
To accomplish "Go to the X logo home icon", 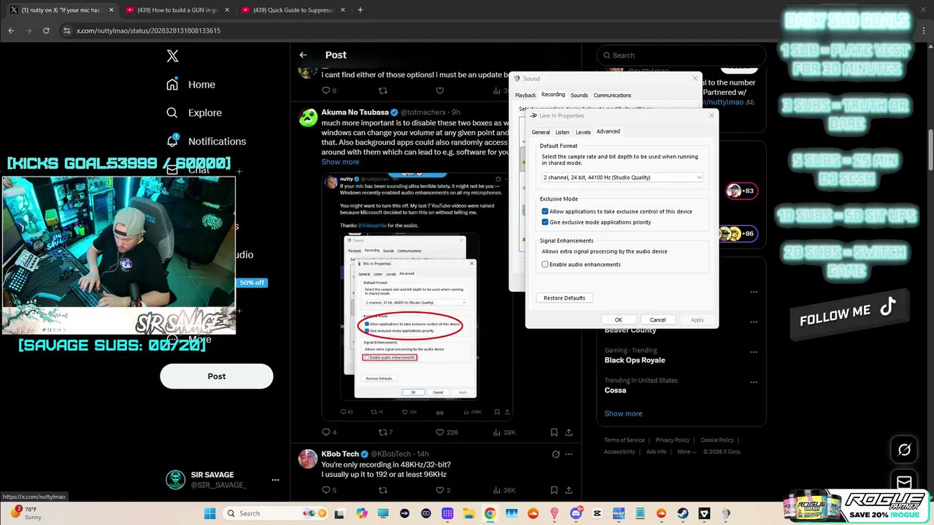I will (172, 56).
